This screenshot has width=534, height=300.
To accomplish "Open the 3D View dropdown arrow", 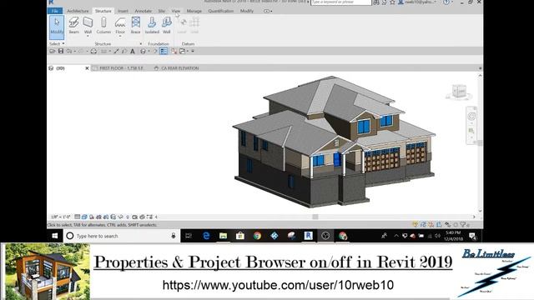I will tap(149, 52).
